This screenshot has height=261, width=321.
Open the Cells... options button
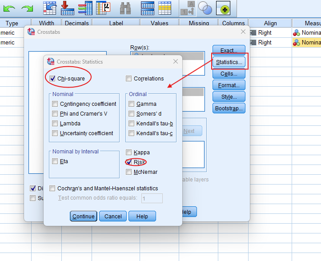coord(229,74)
